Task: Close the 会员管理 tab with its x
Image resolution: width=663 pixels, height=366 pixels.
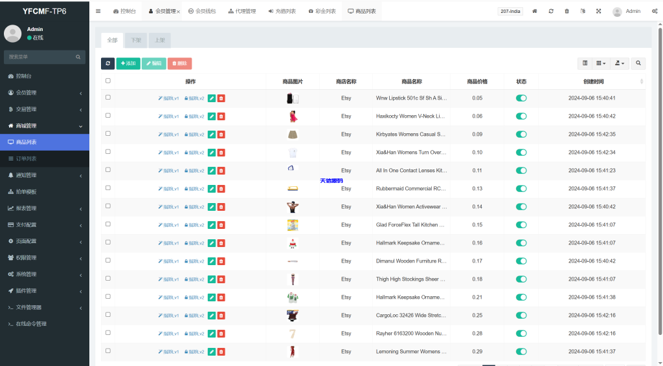Action: click(x=179, y=12)
